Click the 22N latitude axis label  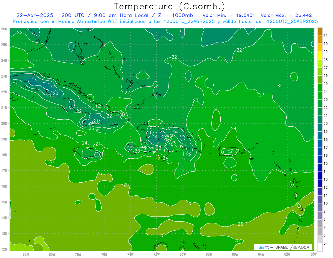[4, 92]
